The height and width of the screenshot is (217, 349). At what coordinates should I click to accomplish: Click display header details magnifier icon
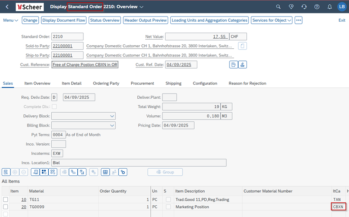(233, 65)
